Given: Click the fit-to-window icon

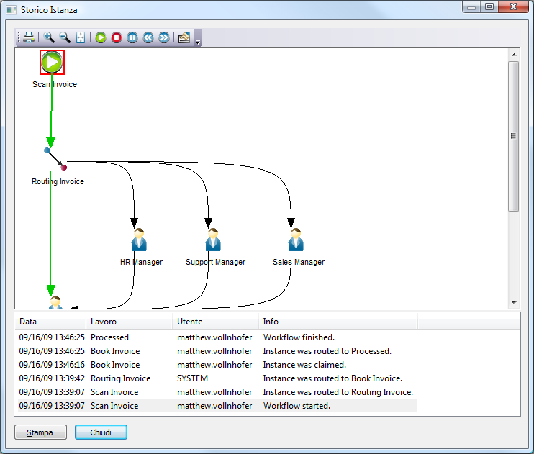Looking at the screenshot, I should (81, 37).
